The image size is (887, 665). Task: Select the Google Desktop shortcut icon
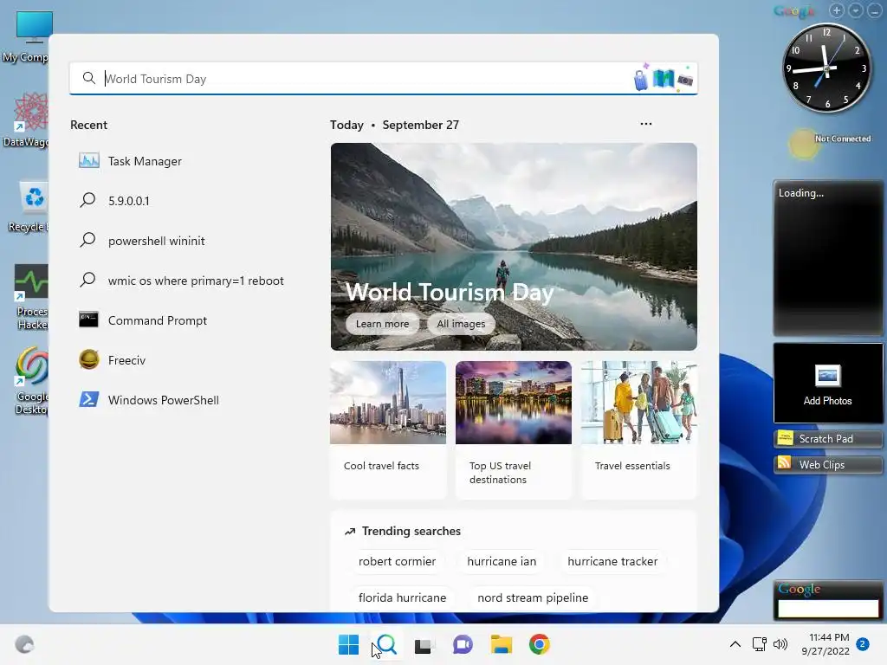(x=31, y=381)
